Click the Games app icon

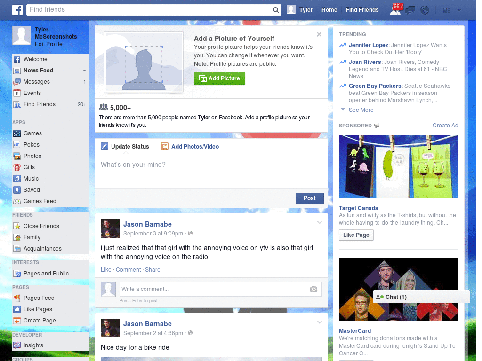(x=17, y=133)
